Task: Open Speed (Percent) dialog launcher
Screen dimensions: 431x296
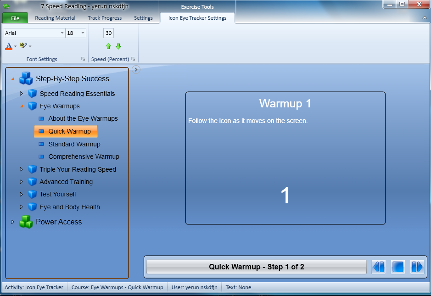Action: 133,59
